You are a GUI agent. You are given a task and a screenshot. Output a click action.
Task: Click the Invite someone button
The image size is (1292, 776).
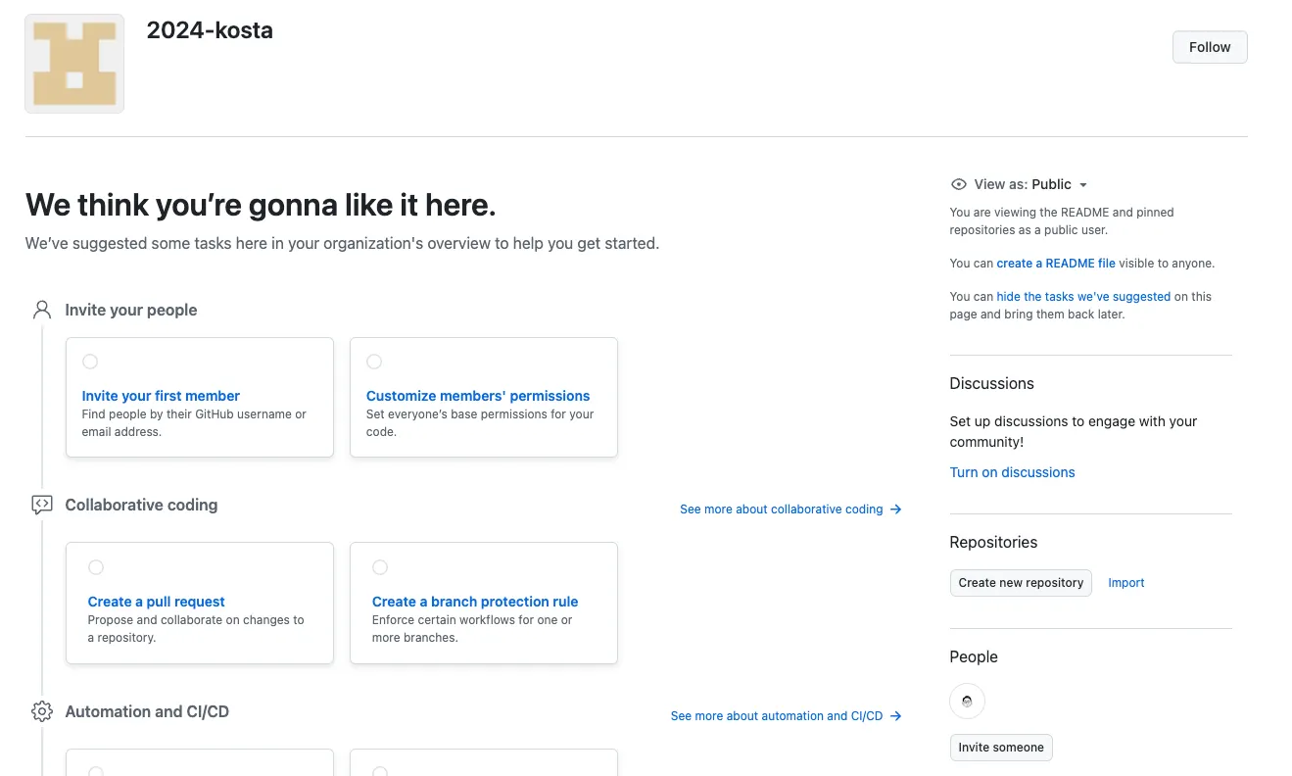pyautogui.click(x=1001, y=747)
